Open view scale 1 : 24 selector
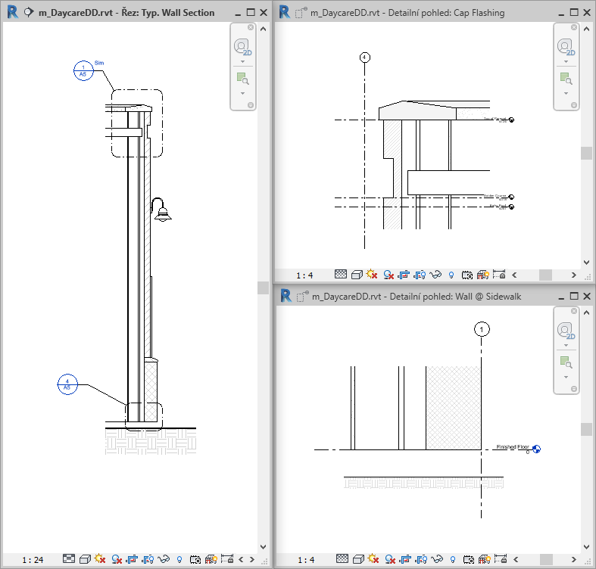Viewport: 596px width, 569px height. click(x=33, y=559)
